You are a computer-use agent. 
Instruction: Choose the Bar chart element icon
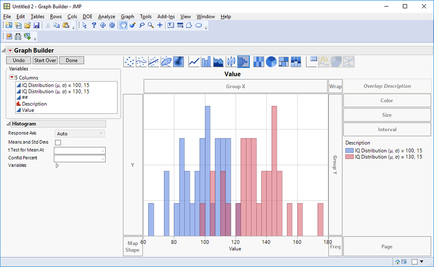pos(206,62)
